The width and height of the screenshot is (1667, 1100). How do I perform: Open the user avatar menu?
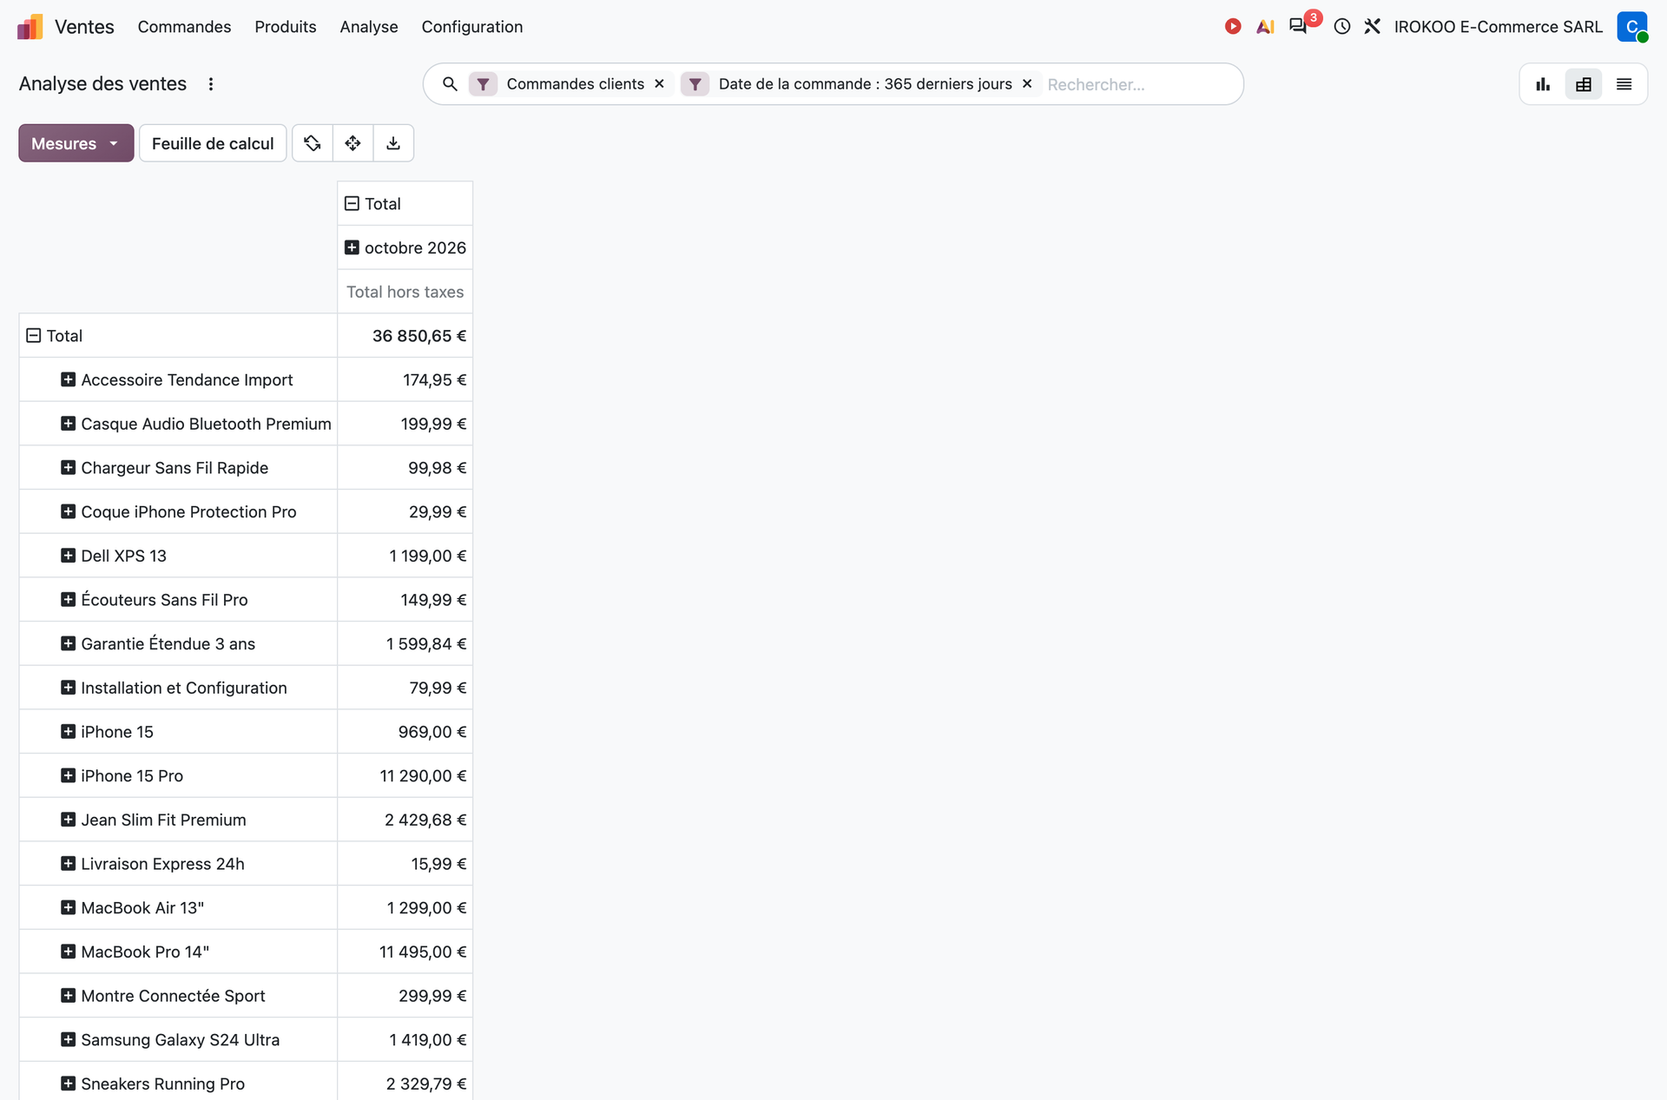[x=1632, y=27]
